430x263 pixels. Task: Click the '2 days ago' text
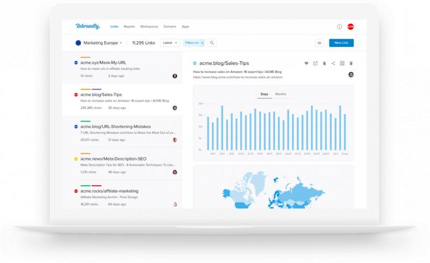click(x=116, y=76)
